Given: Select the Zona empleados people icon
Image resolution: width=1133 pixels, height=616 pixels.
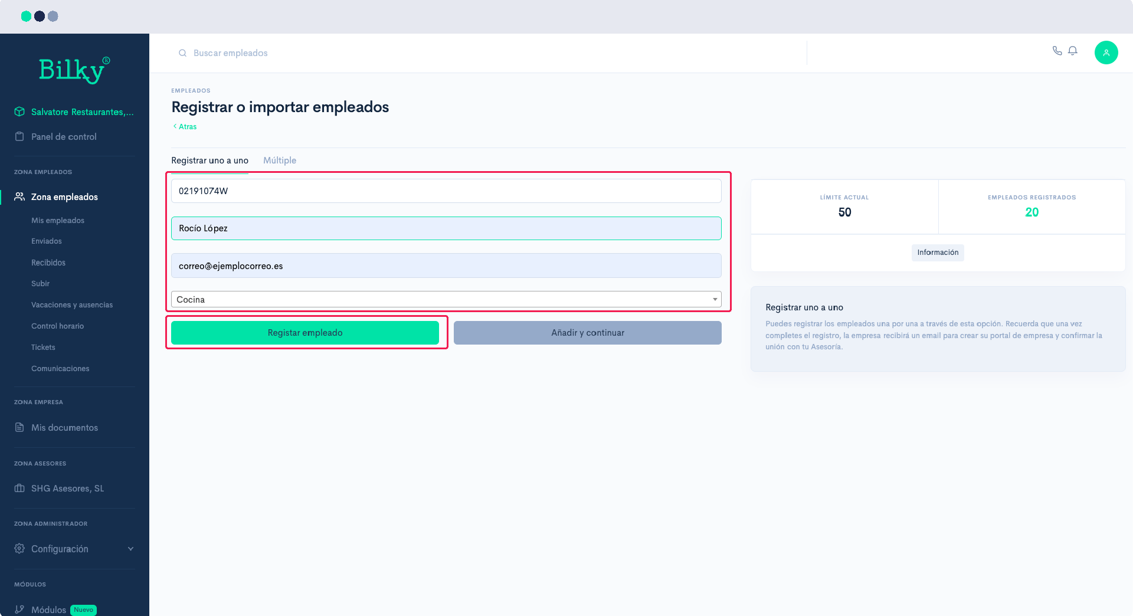Looking at the screenshot, I should click(19, 196).
